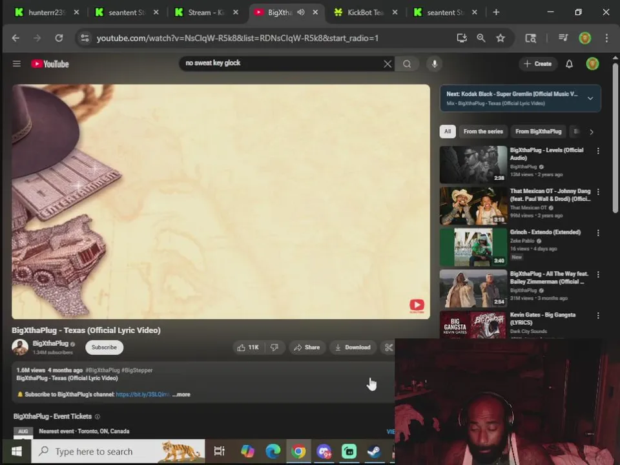Open options for BigXthaPlug - Levels
This screenshot has height=465, width=620.
(x=598, y=150)
